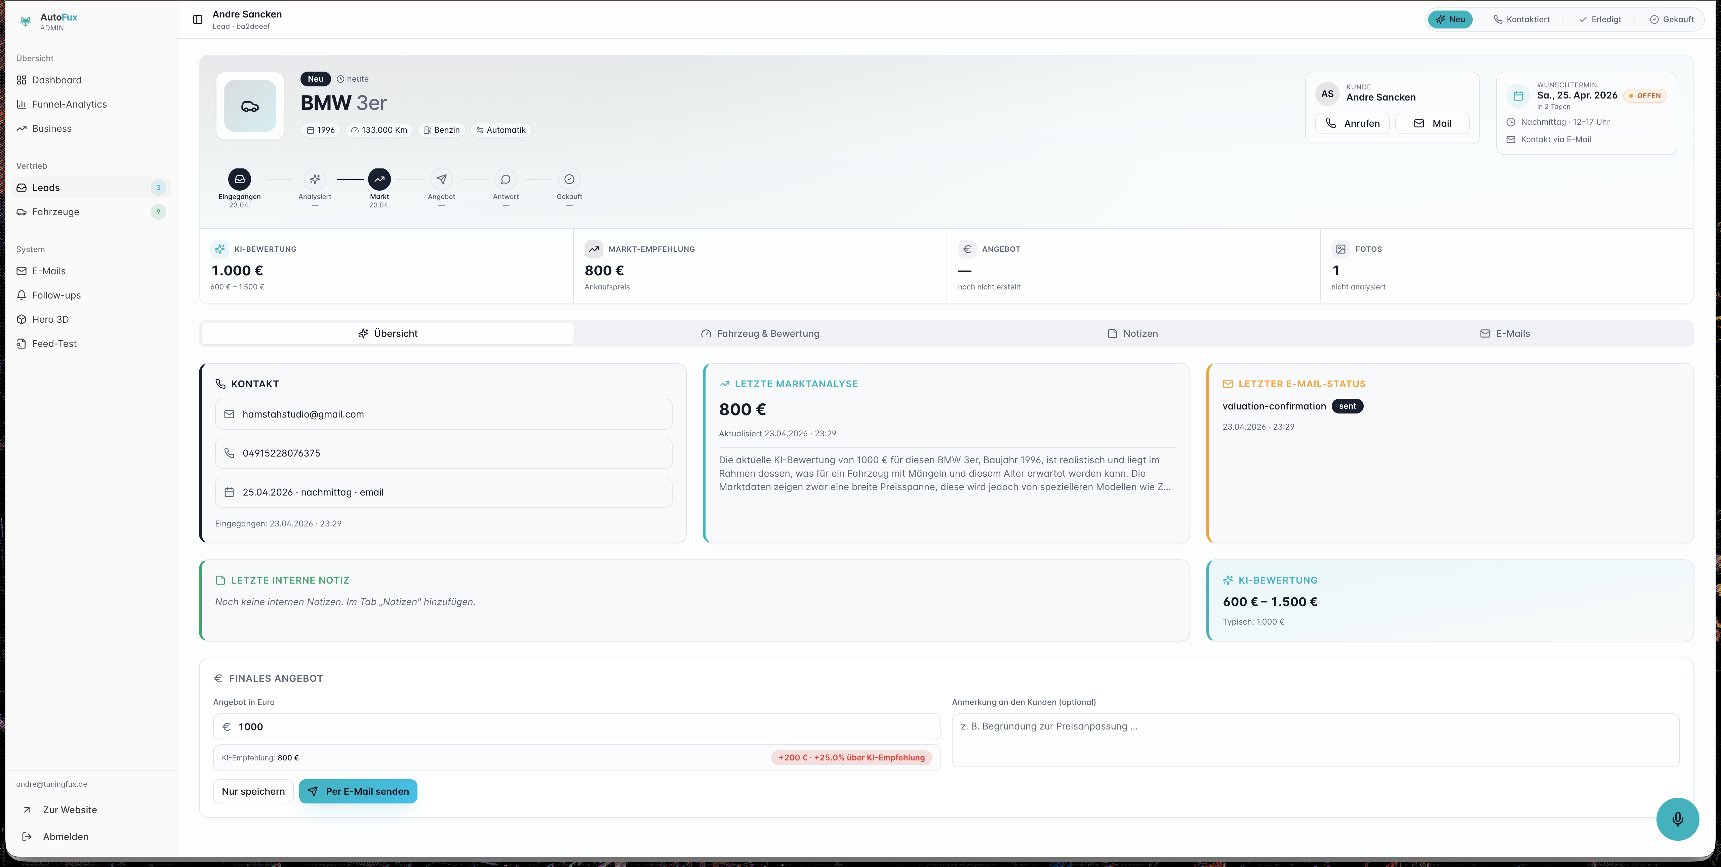
Task: Click the AutoFux fox logo
Action: (x=26, y=22)
